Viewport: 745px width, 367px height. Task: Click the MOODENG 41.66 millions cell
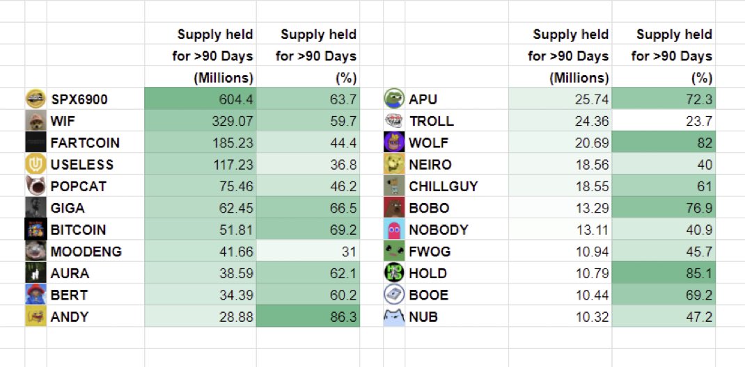pyautogui.click(x=201, y=252)
